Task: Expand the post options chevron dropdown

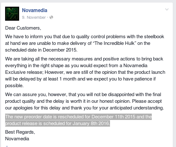Action: point(167,10)
